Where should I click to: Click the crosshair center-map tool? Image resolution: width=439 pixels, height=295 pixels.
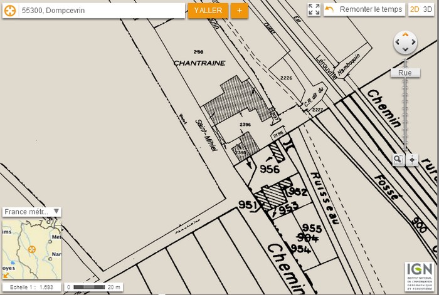pyautogui.click(x=412, y=159)
